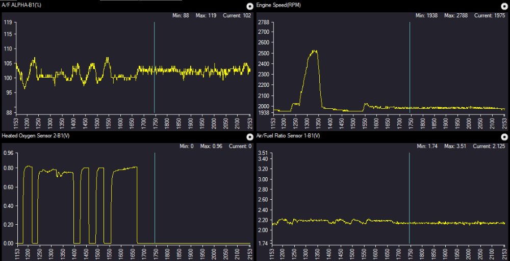The height and width of the screenshot is (261, 510).
Task: Click the A/F ALPHA-B1 graph settings icon
Action: pos(249,6)
